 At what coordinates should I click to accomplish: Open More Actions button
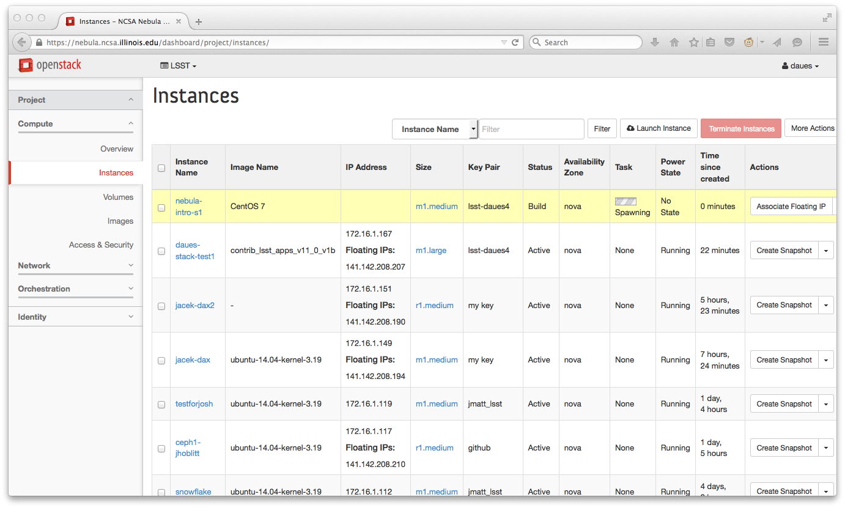812,128
